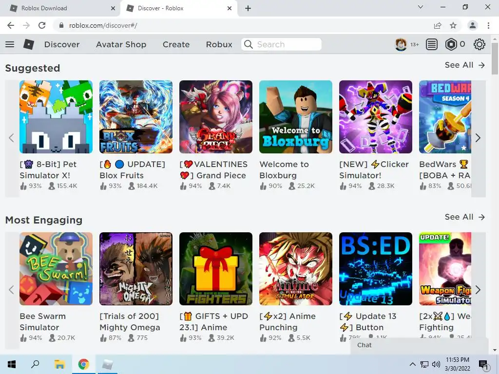Open the notifications feed icon
Screen dimensions: 499x374
pos(432,44)
